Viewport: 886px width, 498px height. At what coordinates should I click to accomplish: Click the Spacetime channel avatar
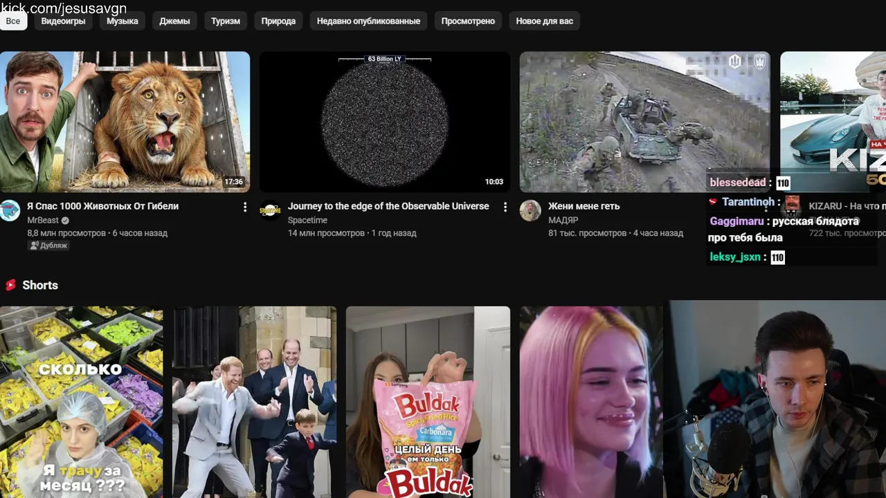coord(270,210)
